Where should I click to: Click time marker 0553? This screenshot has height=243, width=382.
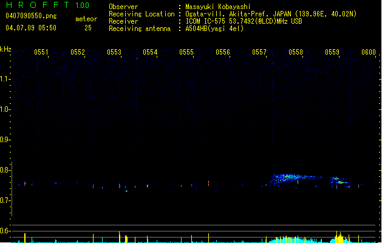[114, 52]
